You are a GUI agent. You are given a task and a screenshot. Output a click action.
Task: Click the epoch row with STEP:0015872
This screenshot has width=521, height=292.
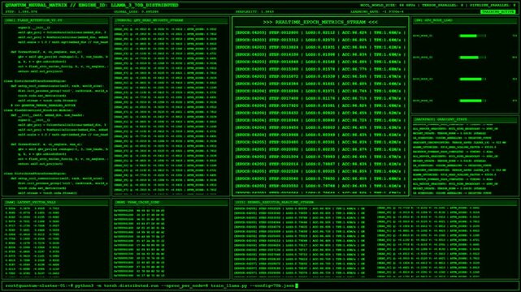[320, 76]
